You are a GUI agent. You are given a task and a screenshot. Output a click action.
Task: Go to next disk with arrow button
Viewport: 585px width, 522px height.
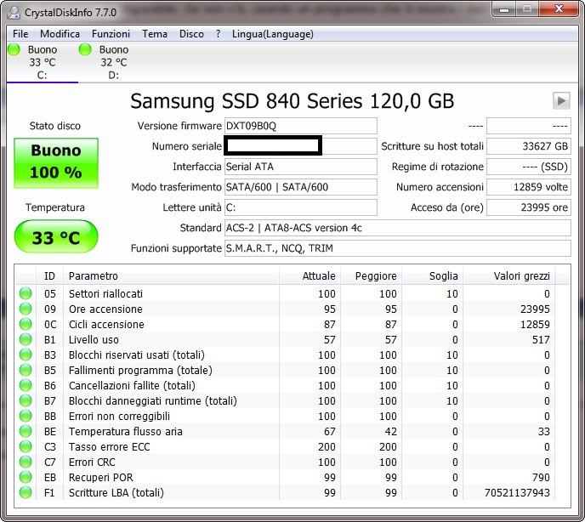click(x=561, y=100)
